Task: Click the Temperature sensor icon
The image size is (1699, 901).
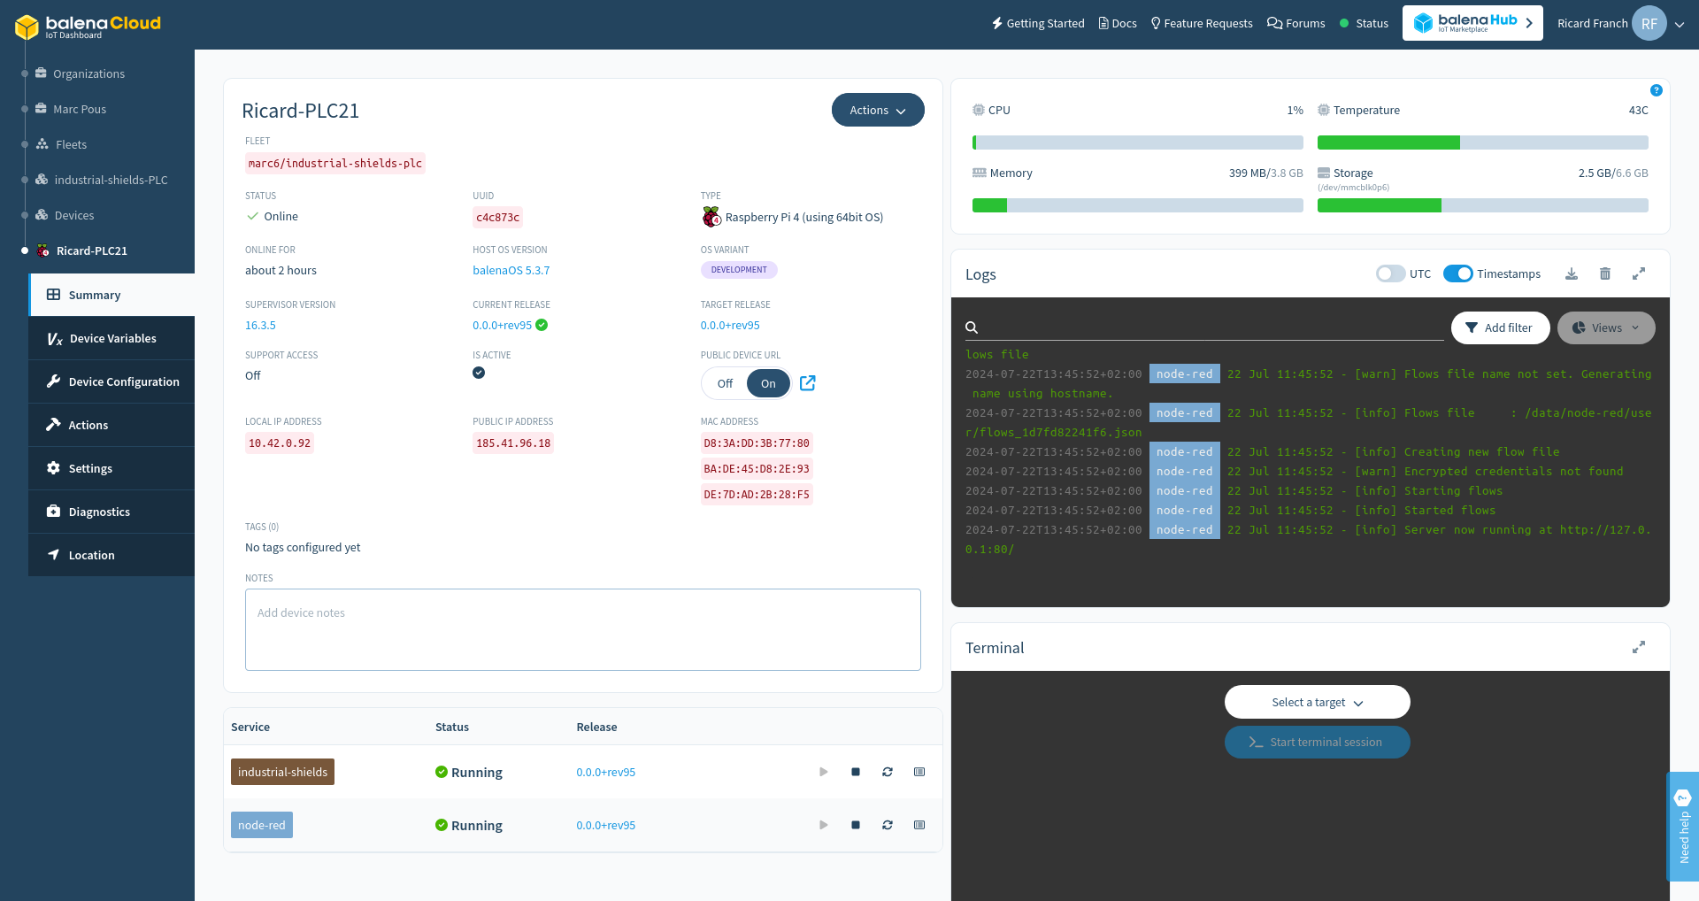Action: point(1324,110)
